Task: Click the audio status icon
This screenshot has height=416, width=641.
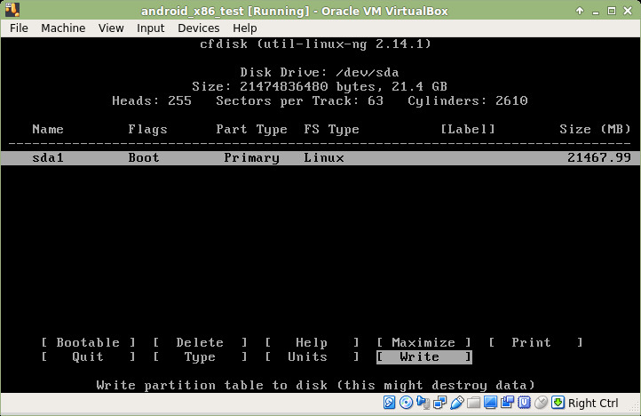Action: point(423,403)
